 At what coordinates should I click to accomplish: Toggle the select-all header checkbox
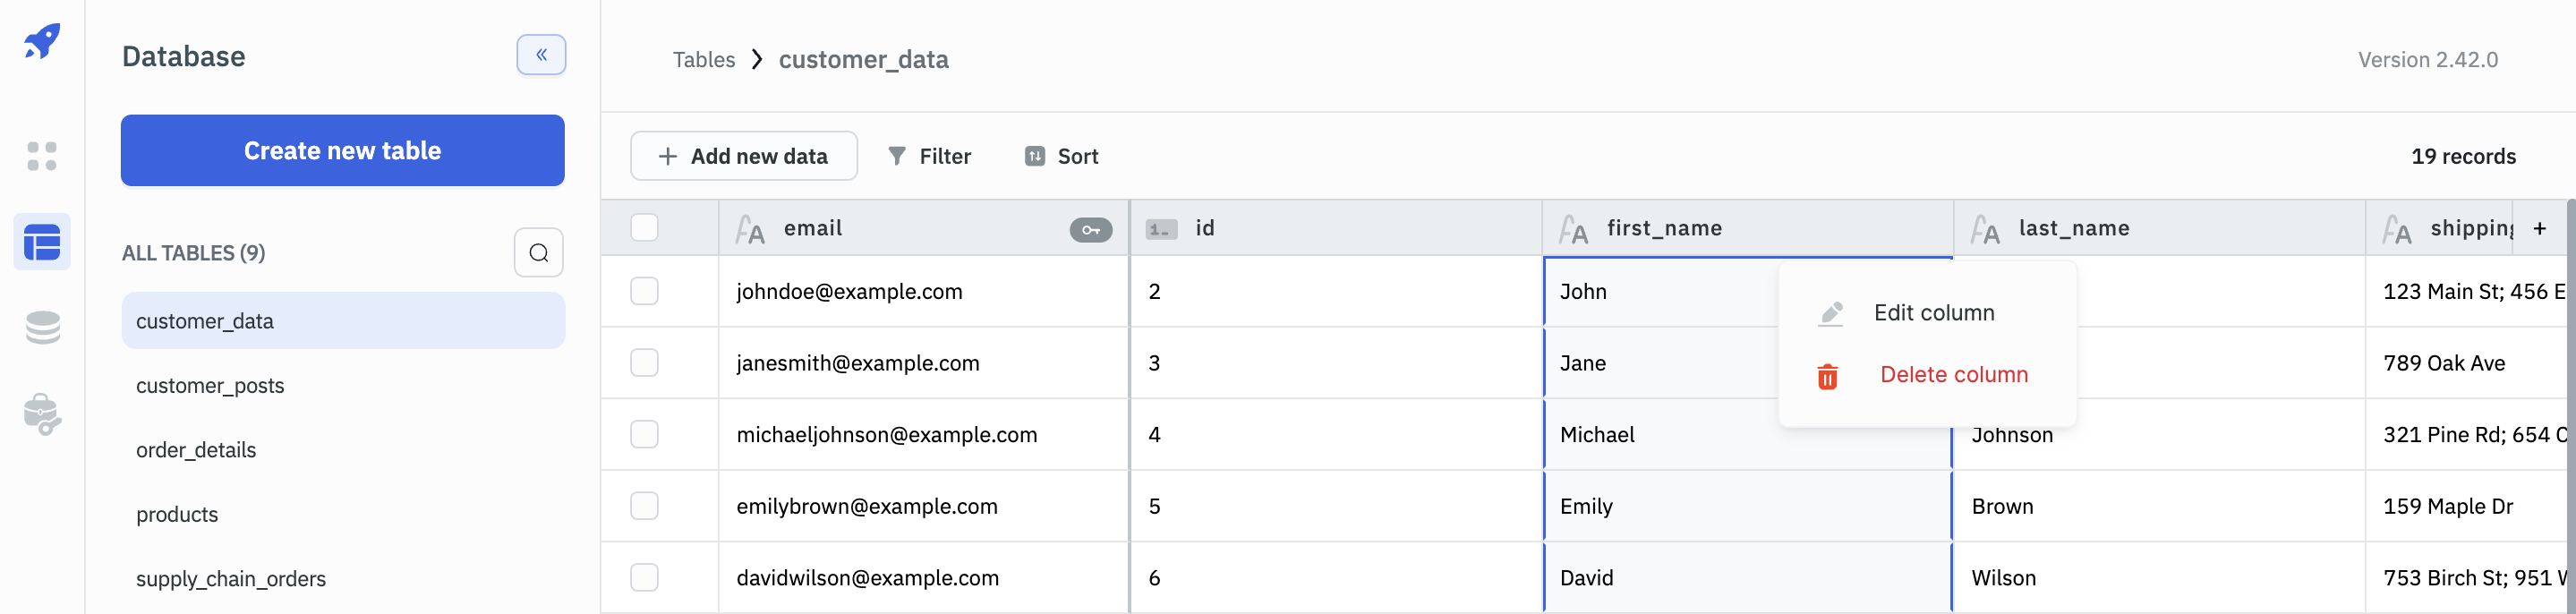coord(644,228)
